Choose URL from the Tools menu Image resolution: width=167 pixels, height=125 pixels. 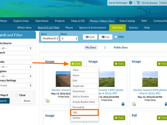click(x=85, y=113)
